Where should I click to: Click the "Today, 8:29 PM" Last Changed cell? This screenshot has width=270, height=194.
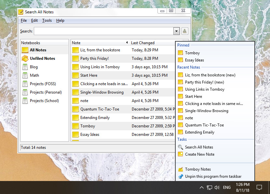click(x=145, y=50)
